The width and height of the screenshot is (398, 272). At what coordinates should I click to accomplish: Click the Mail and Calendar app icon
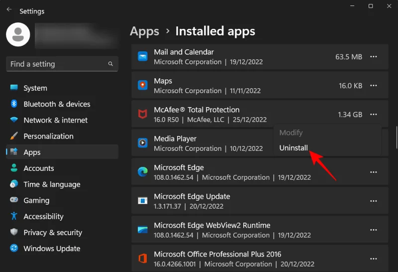click(143, 56)
